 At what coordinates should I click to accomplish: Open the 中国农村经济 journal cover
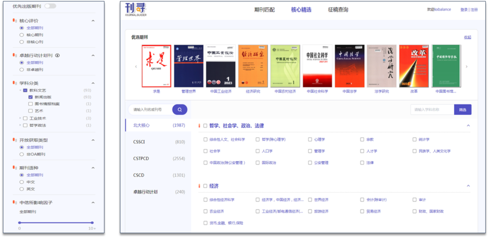pyautogui.click(x=285, y=66)
